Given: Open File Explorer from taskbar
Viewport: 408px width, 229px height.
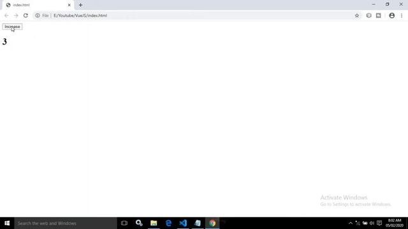Looking at the screenshot, I should click(154, 223).
